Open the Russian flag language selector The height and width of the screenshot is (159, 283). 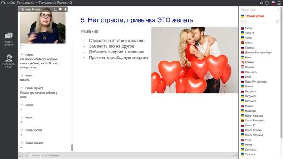(273, 3)
